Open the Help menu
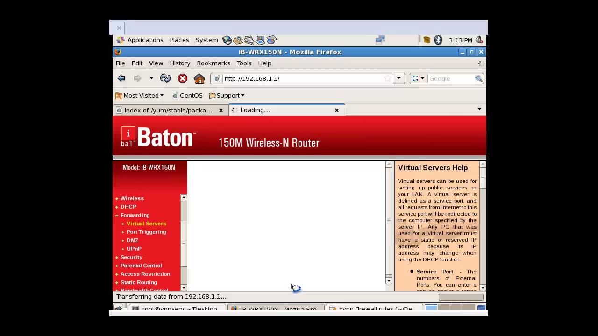 [264, 63]
